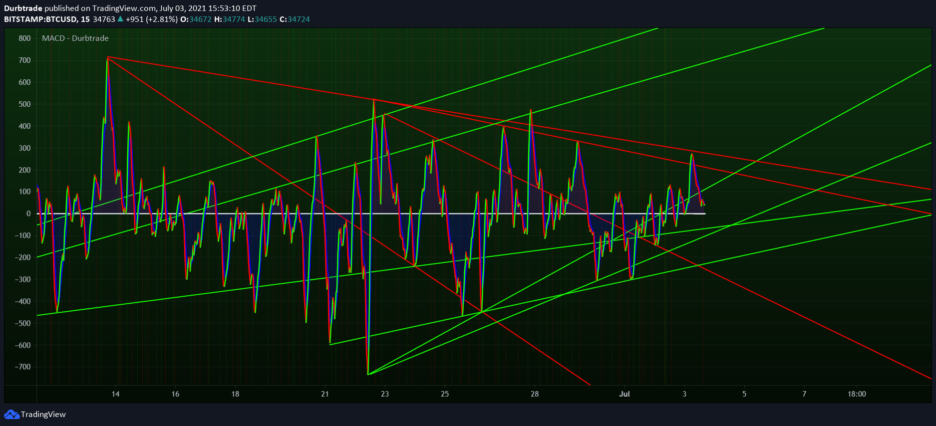The image size is (936, 426).
Task: Click the green up-arrow price change icon
Action: 120,19
